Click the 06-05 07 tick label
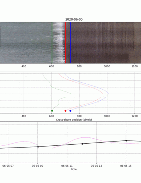This screenshot has height=183, width=141. coord(8,166)
